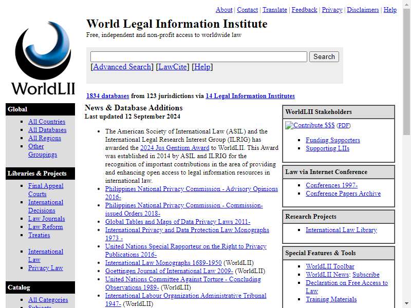Open International Law sidebar link
This screenshot has height=308, width=411.
coord(46,256)
